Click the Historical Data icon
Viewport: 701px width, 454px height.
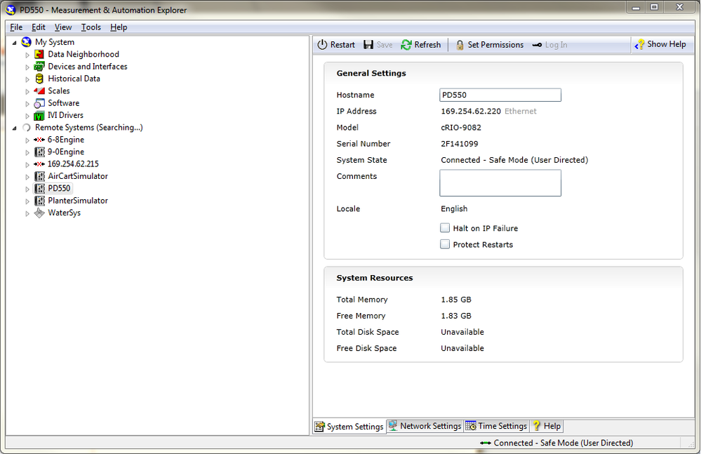(39, 78)
